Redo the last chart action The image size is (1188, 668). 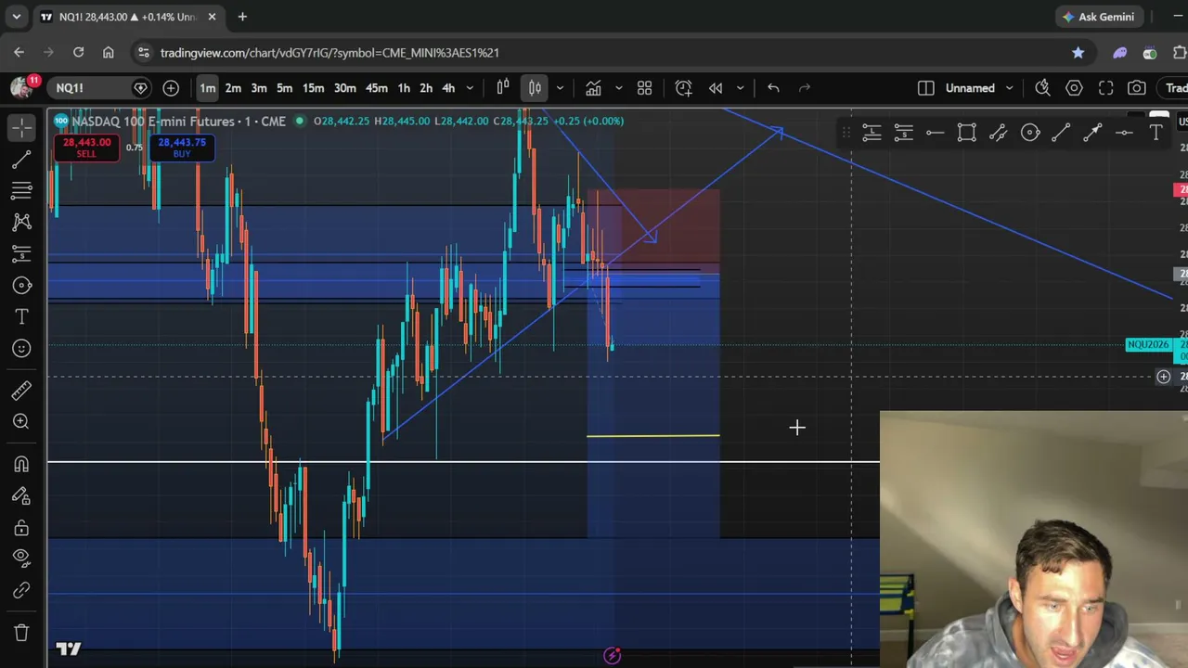pos(805,88)
